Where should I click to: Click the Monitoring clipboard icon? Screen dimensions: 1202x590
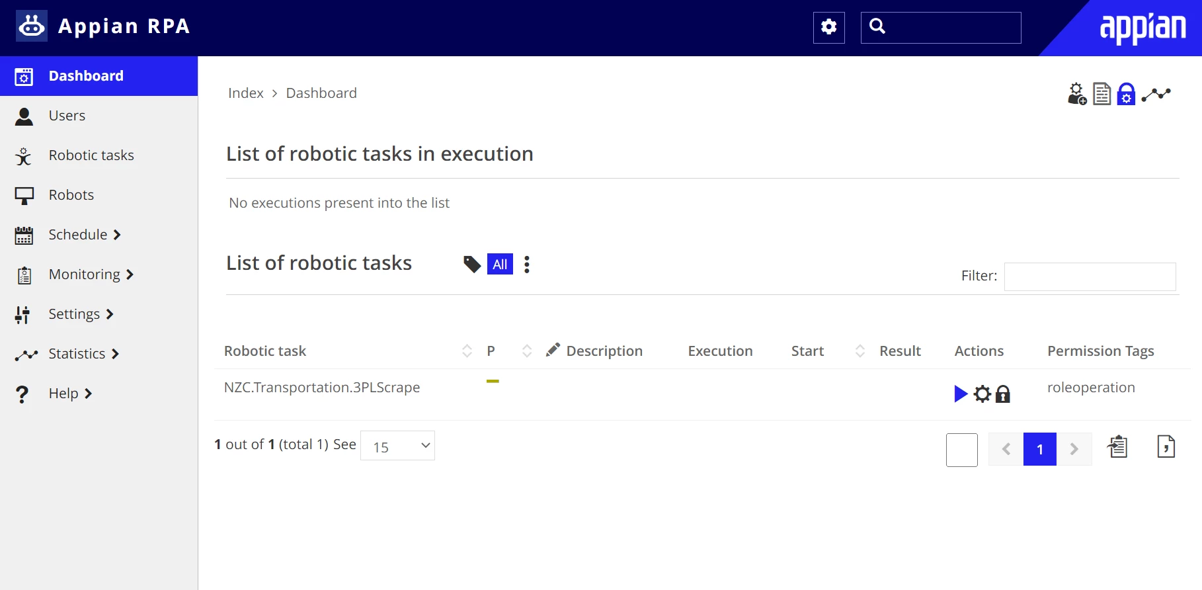(24, 275)
